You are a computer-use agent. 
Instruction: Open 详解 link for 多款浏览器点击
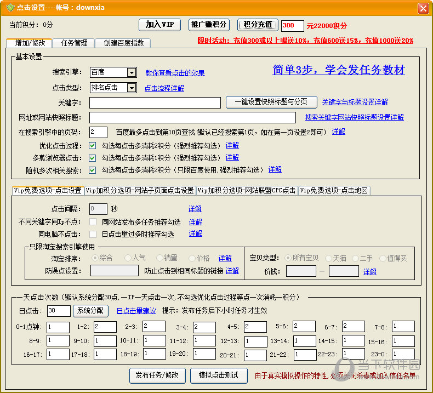tap(232, 157)
